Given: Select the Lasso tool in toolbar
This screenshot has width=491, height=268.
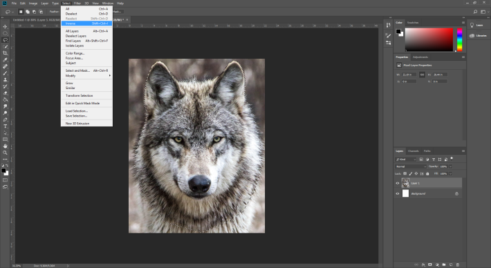Looking at the screenshot, I should tap(5, 39).
